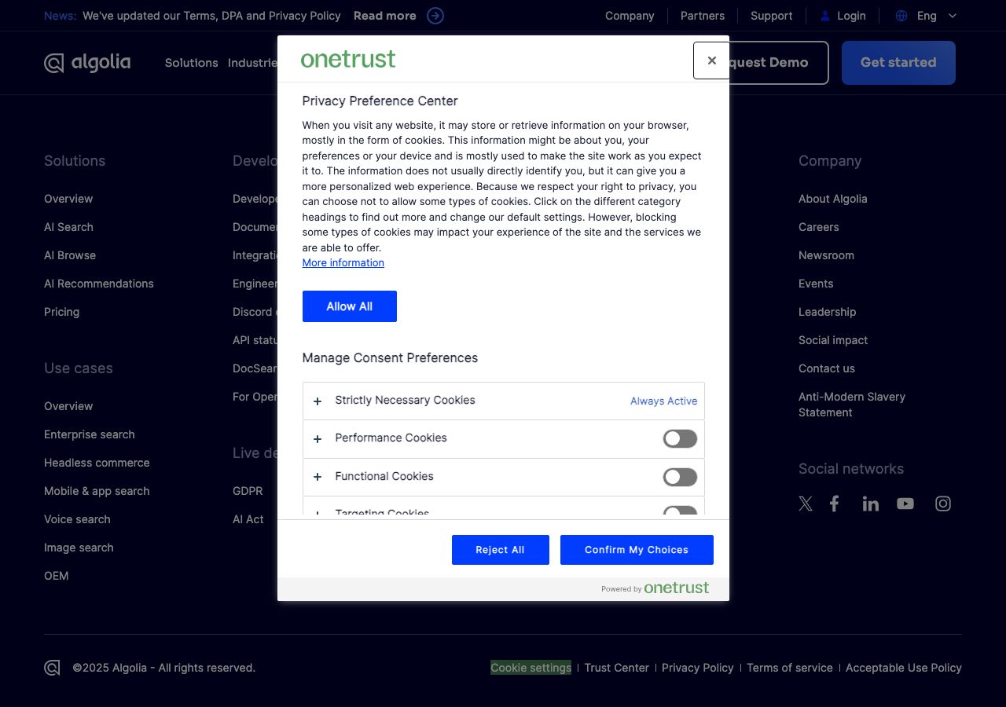Toggle Performance Cookies switch
Image resolution: width=1006 pixels, height=707 pixels.
[x=680, y=438]
